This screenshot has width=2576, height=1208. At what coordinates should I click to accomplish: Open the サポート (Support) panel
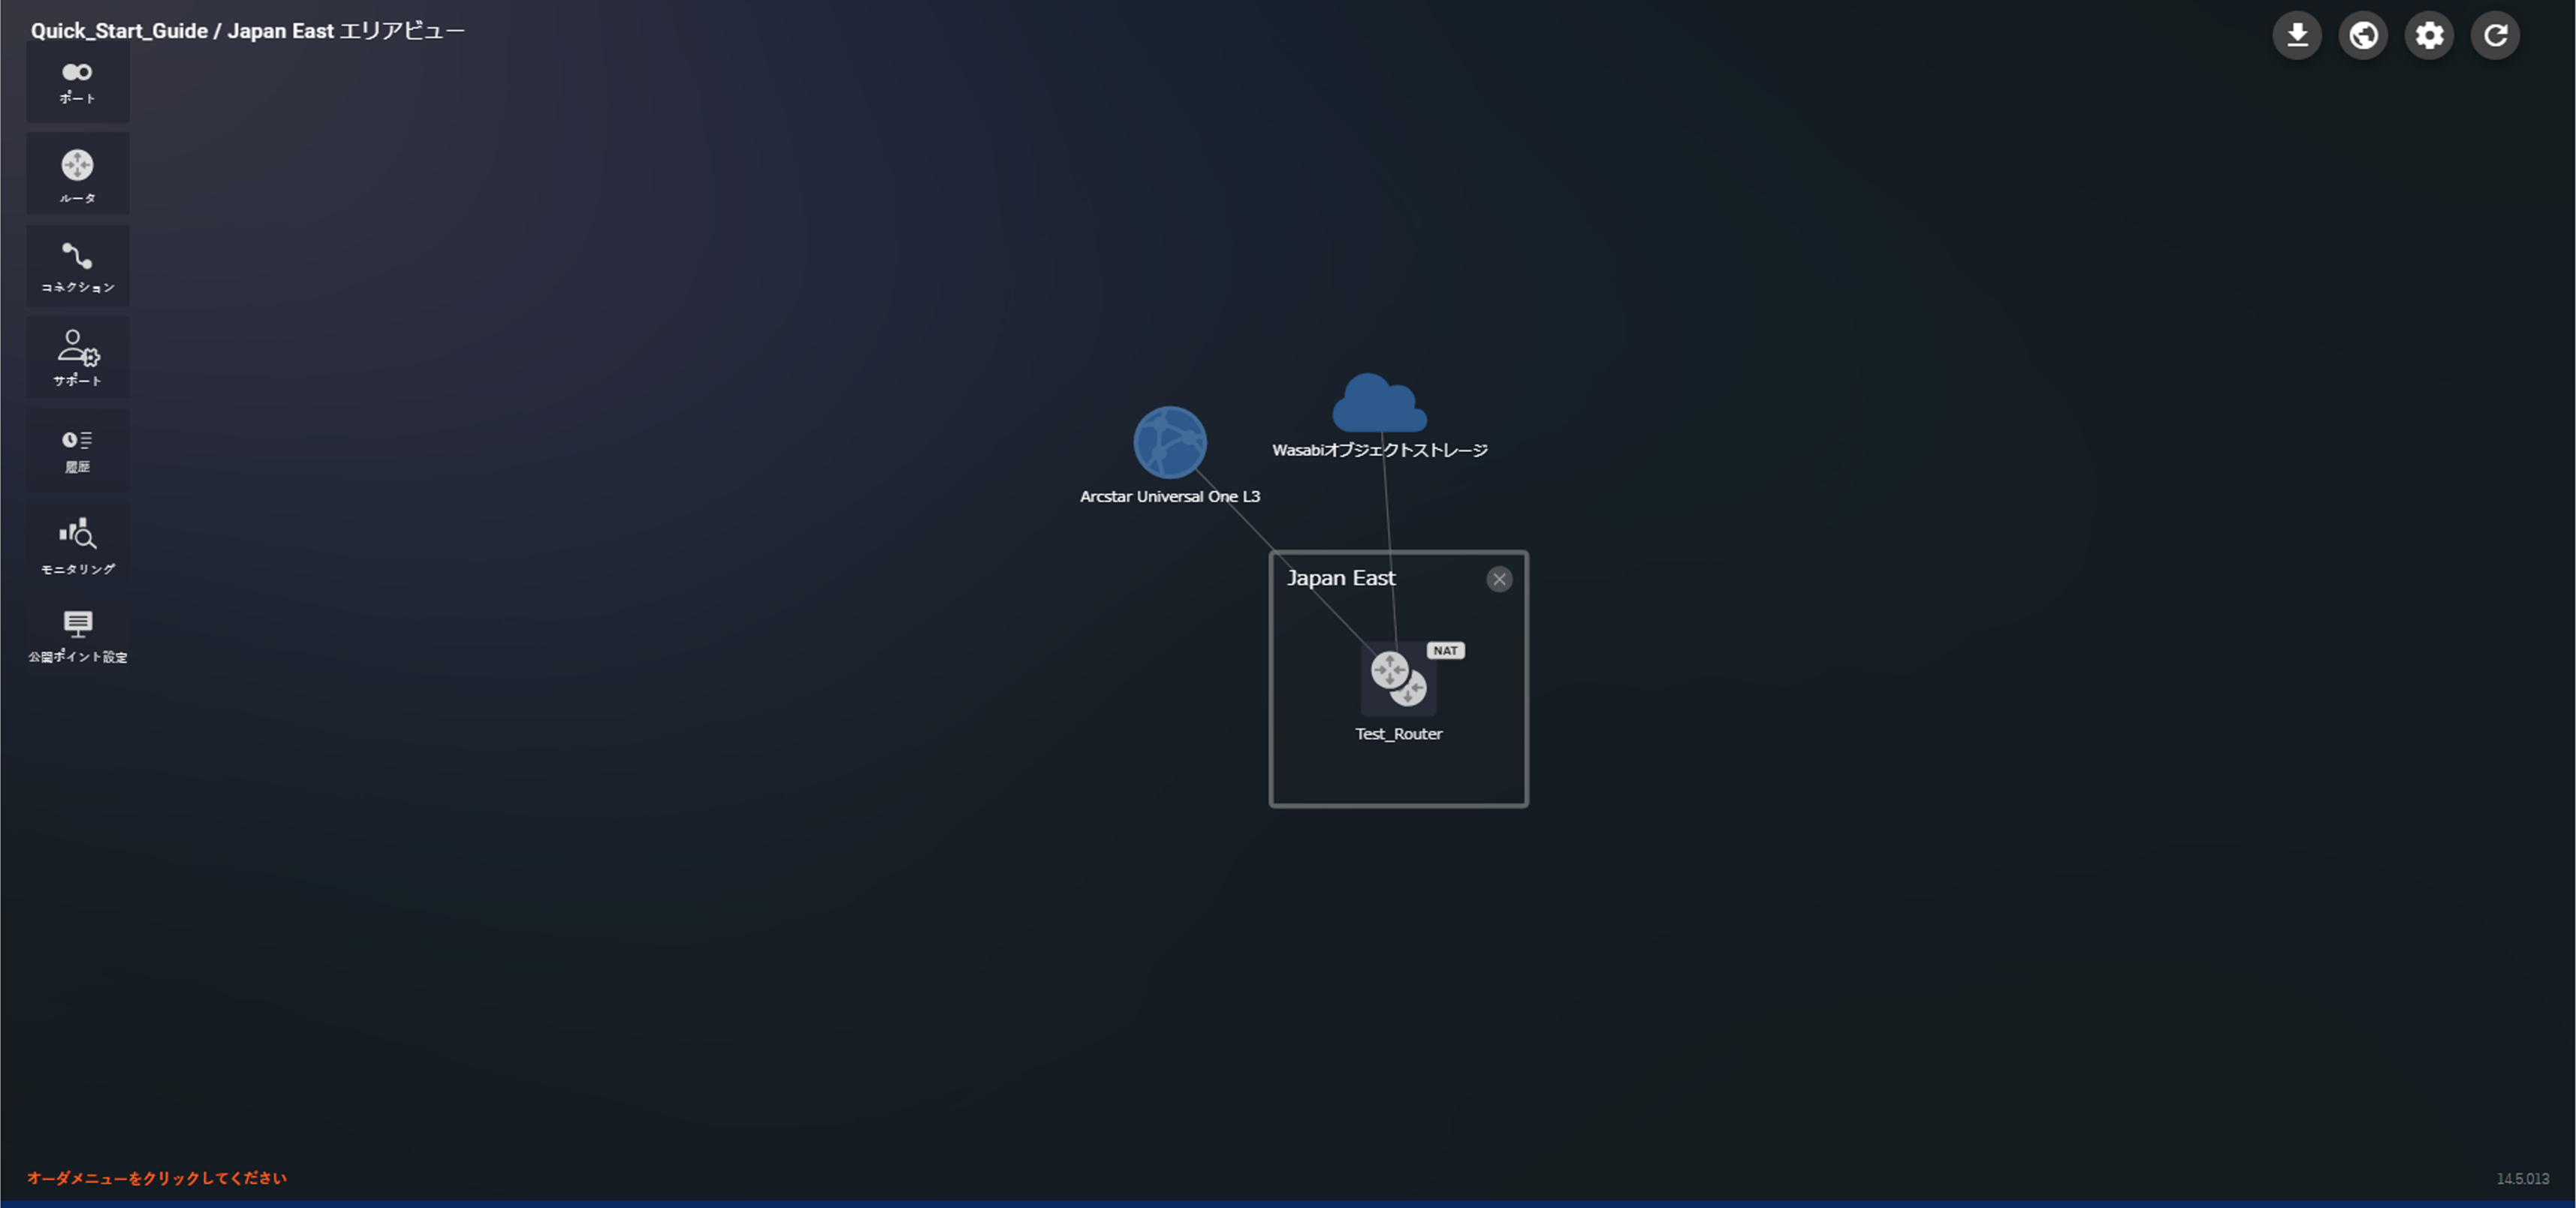pos(77,357)
